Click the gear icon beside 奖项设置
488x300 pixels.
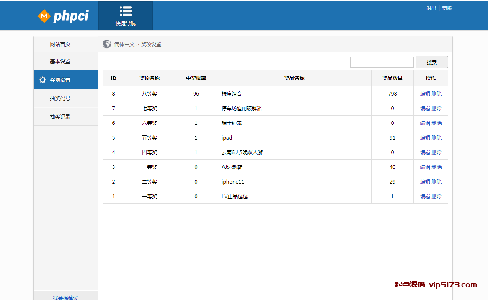coord(42,80)
